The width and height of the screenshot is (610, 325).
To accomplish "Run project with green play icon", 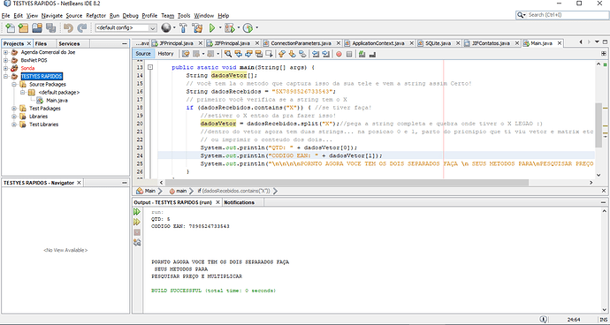I will click(x=212, y=28).
